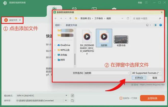This screenshot has height=107, width=168.
Task: Open the file name history dropdown arrow
Action: tap(129, 73)
